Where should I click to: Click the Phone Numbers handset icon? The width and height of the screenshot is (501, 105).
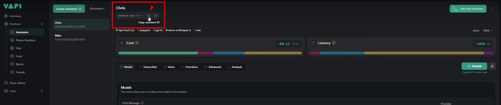point(12,40)
